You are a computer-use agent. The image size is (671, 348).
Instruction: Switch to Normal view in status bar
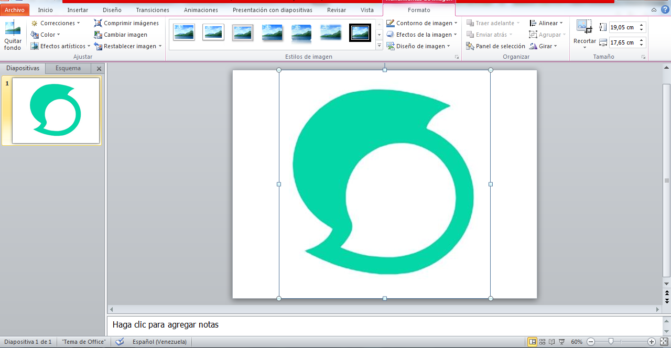(533, 342)
